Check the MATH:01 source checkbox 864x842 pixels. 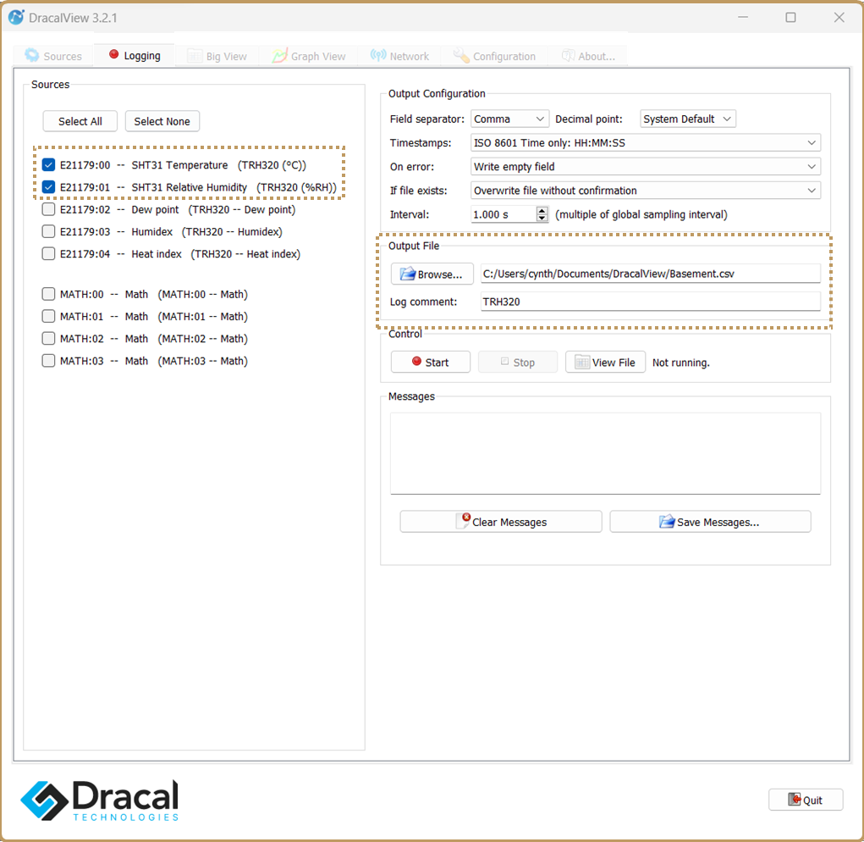[48, 316]
